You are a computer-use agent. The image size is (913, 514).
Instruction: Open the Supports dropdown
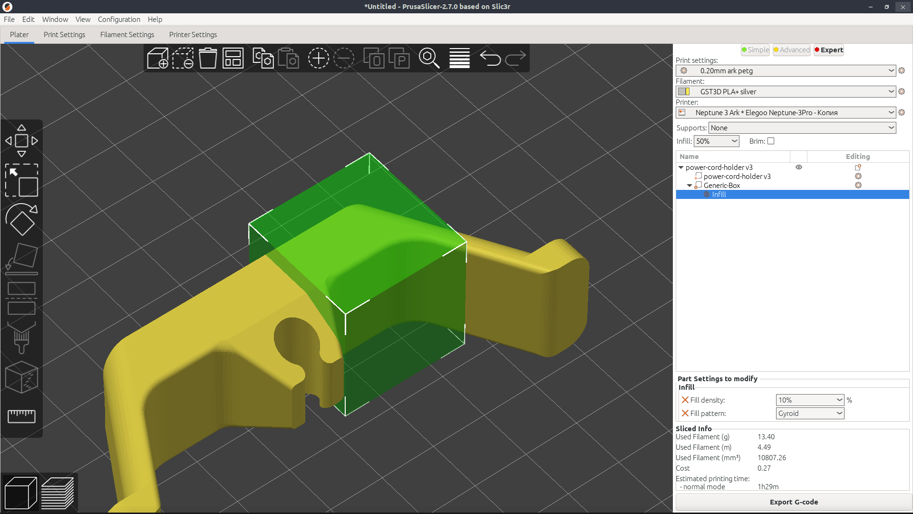click(802, 128)
